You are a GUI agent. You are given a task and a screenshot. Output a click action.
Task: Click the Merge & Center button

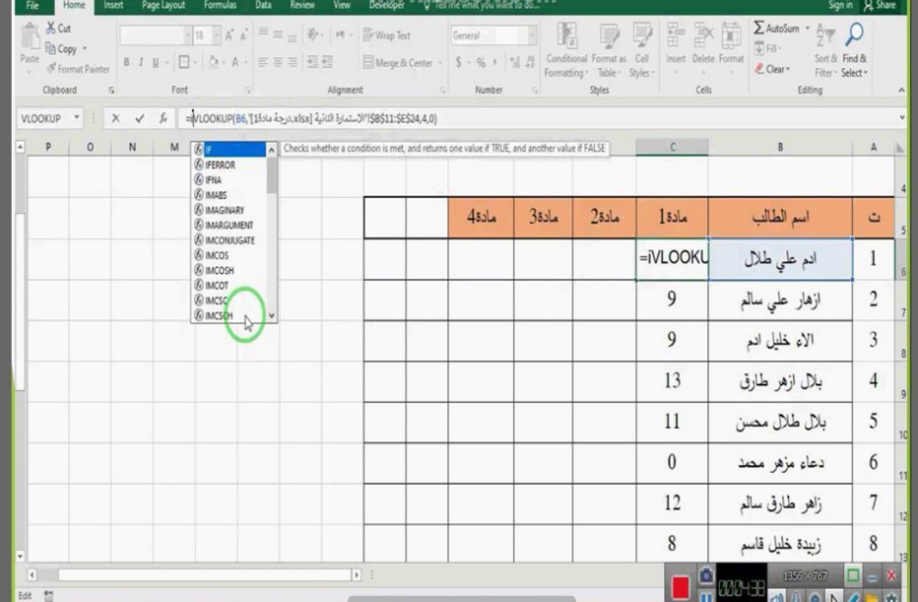click(403, 63)
